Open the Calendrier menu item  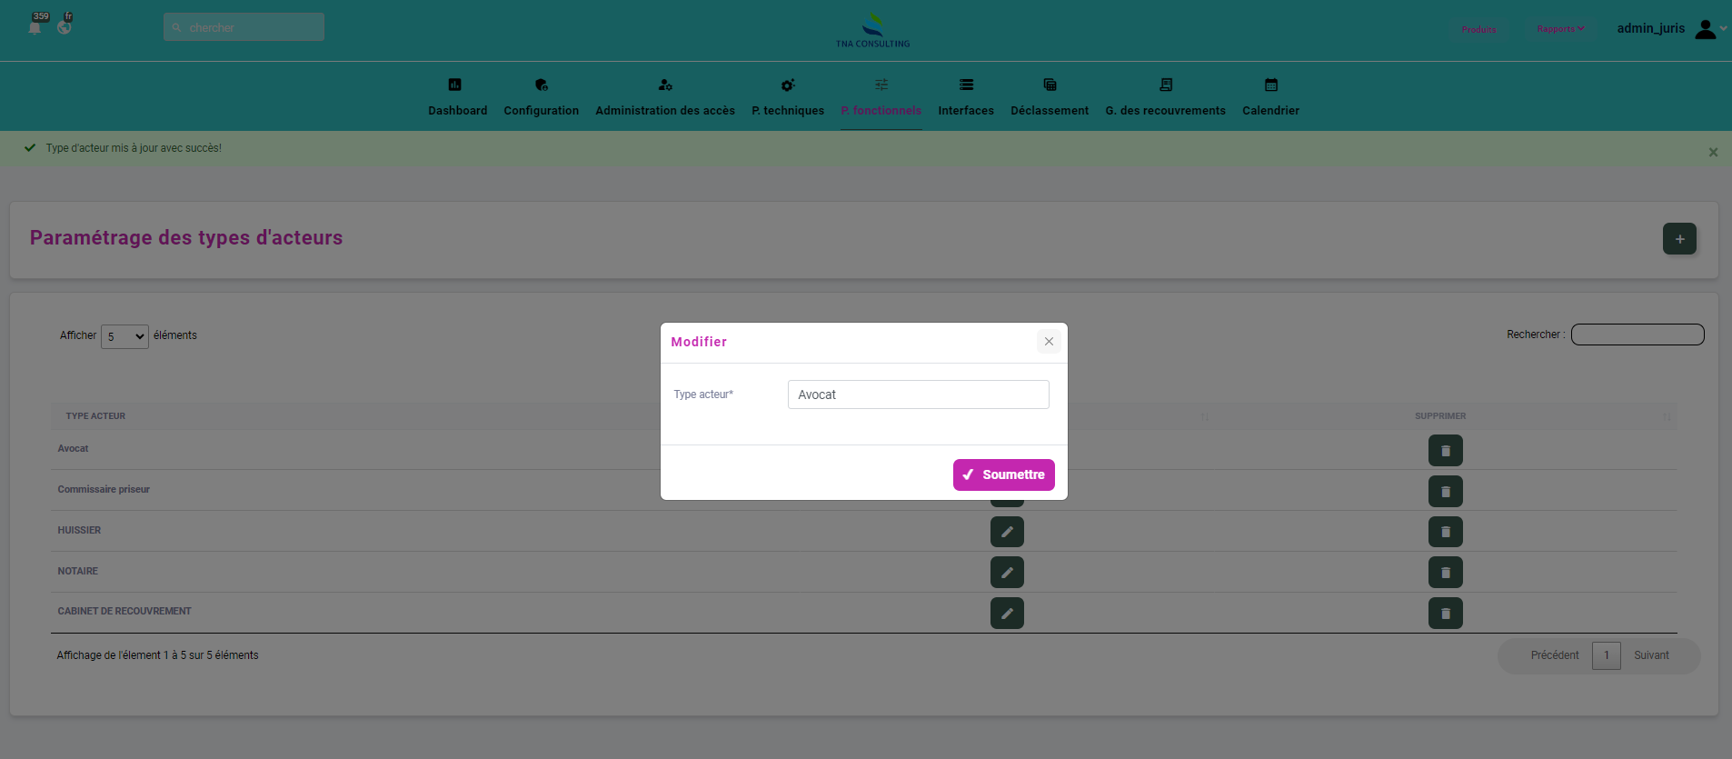[x=1270, y=97]
